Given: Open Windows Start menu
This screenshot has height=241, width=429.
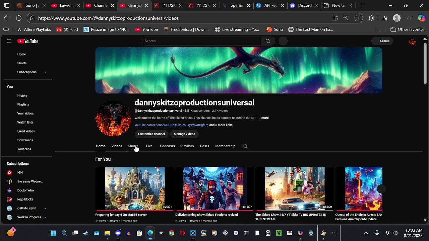Looking at the screenshot, I should (x=53, y=233).
